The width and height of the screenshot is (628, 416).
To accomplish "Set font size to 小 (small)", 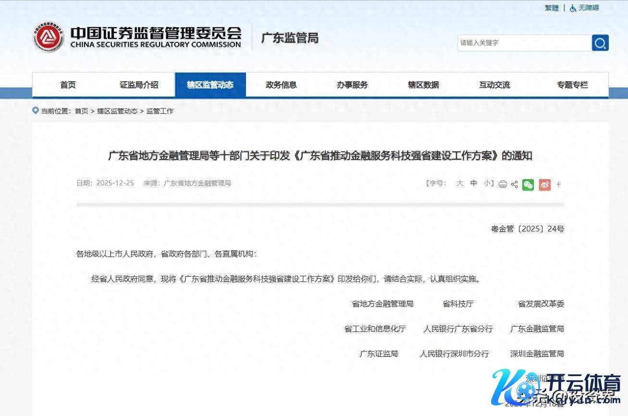I will pyautogui.click(x=487, y=183).
